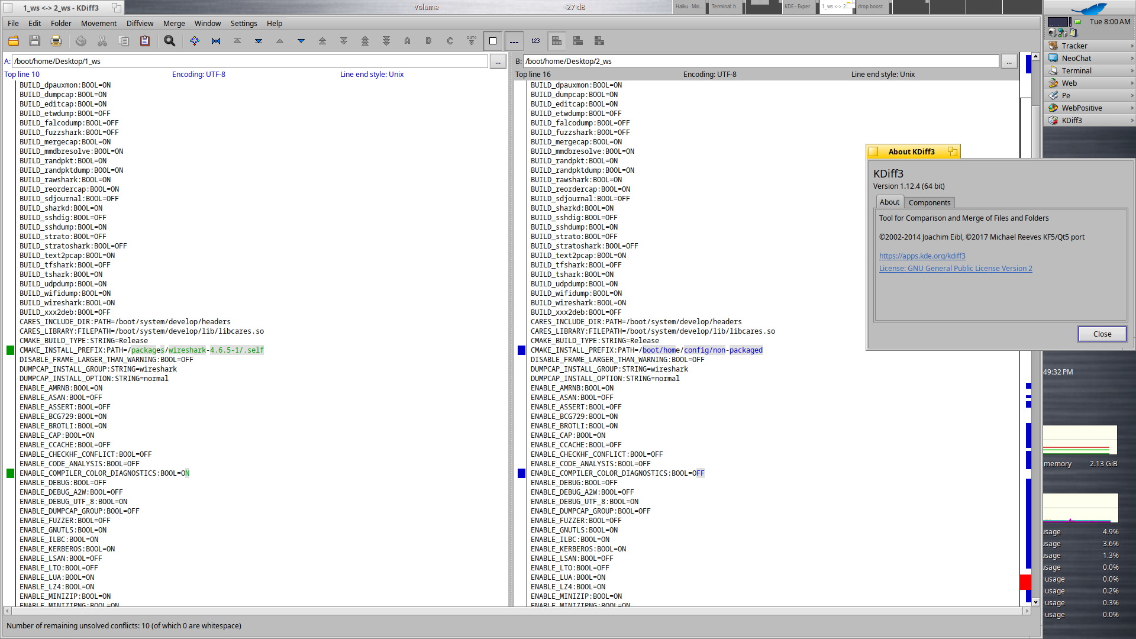The image size is (1136, 639).
Task: Click the gray curved-arrow icon left of Cut
Action: 81,41
